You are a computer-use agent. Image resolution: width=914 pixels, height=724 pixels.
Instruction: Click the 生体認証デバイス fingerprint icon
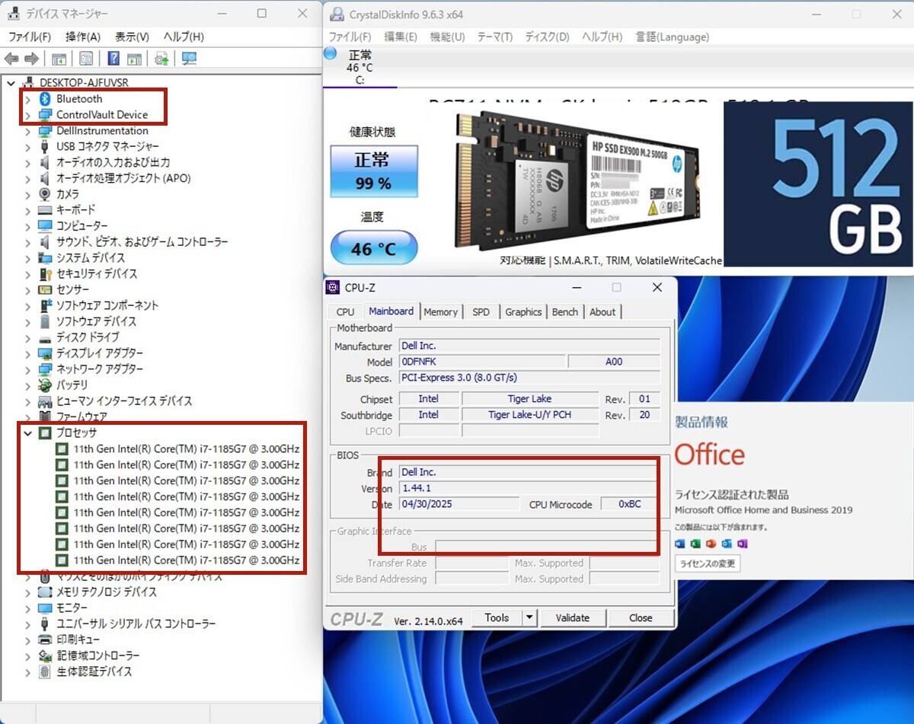click(x=45, y=671)
